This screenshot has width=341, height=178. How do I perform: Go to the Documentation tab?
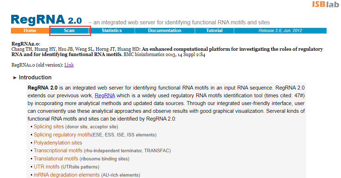(165, 31)
